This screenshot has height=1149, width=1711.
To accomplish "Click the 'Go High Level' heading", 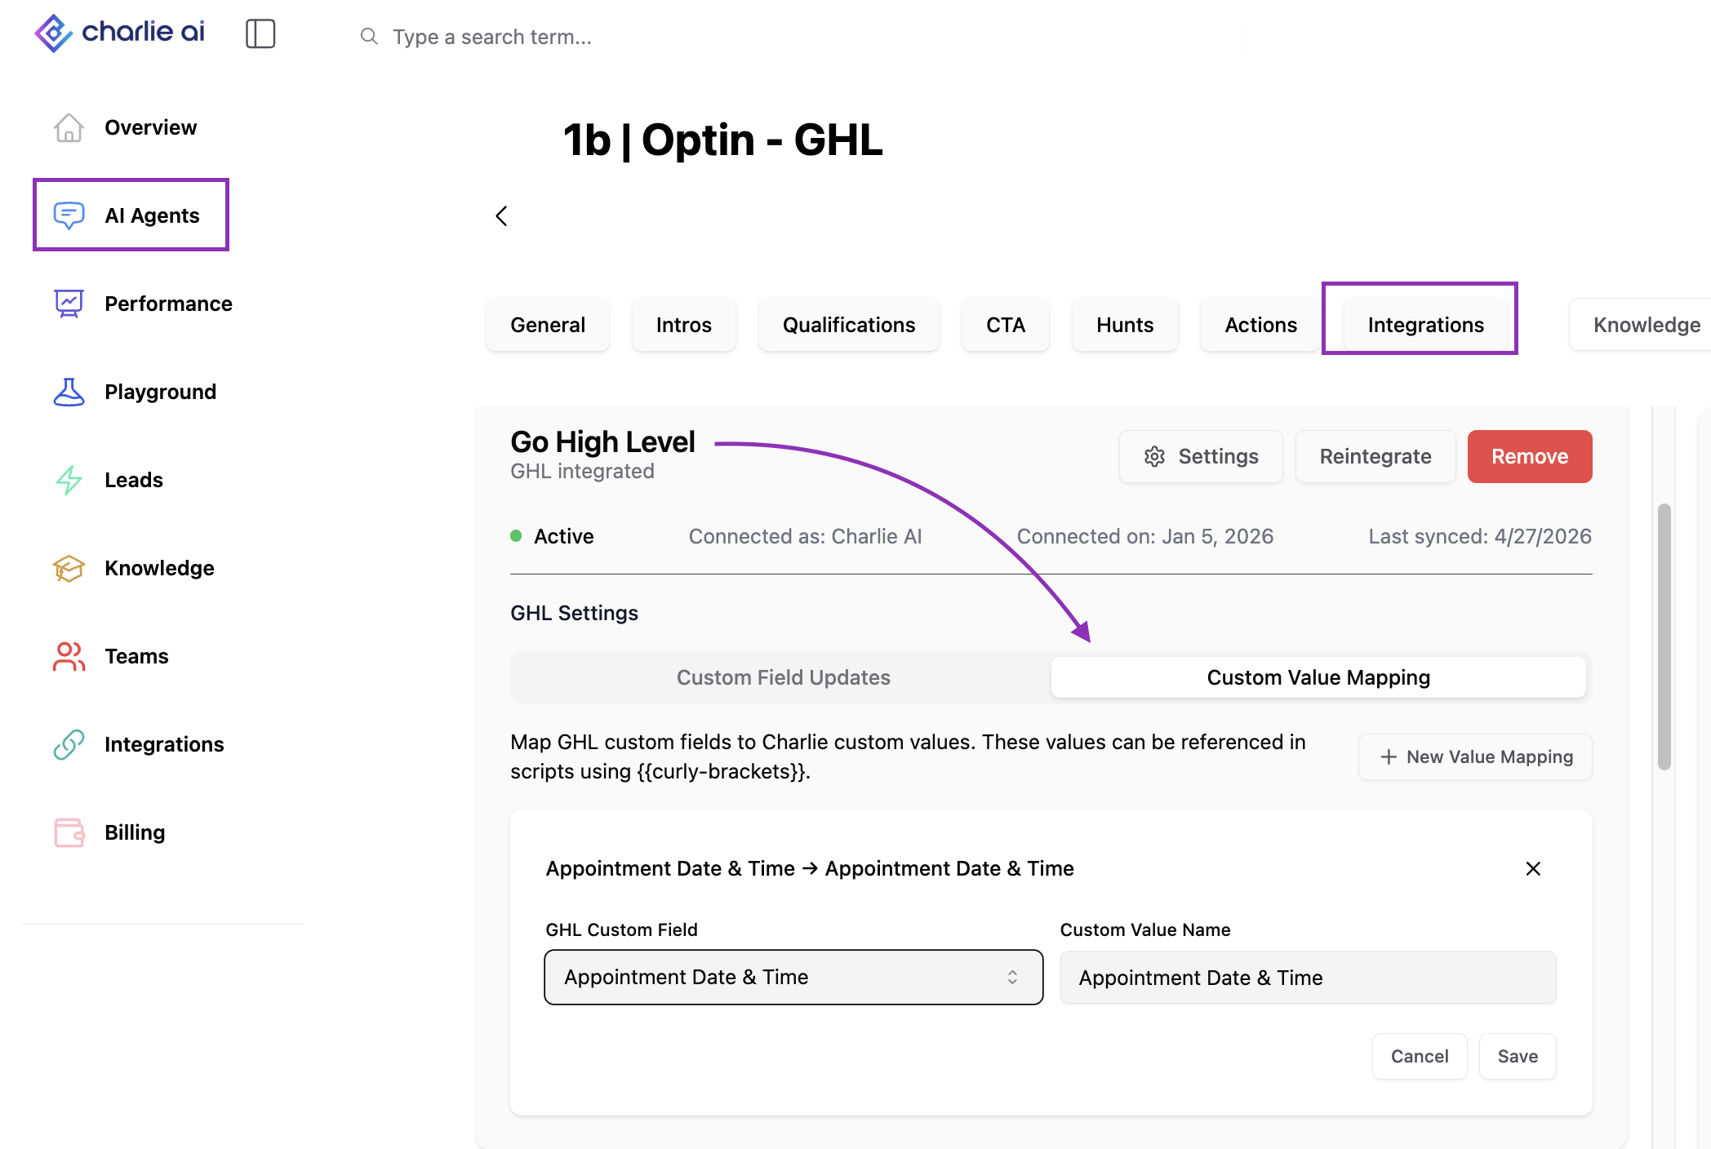I will click(602, 441).
